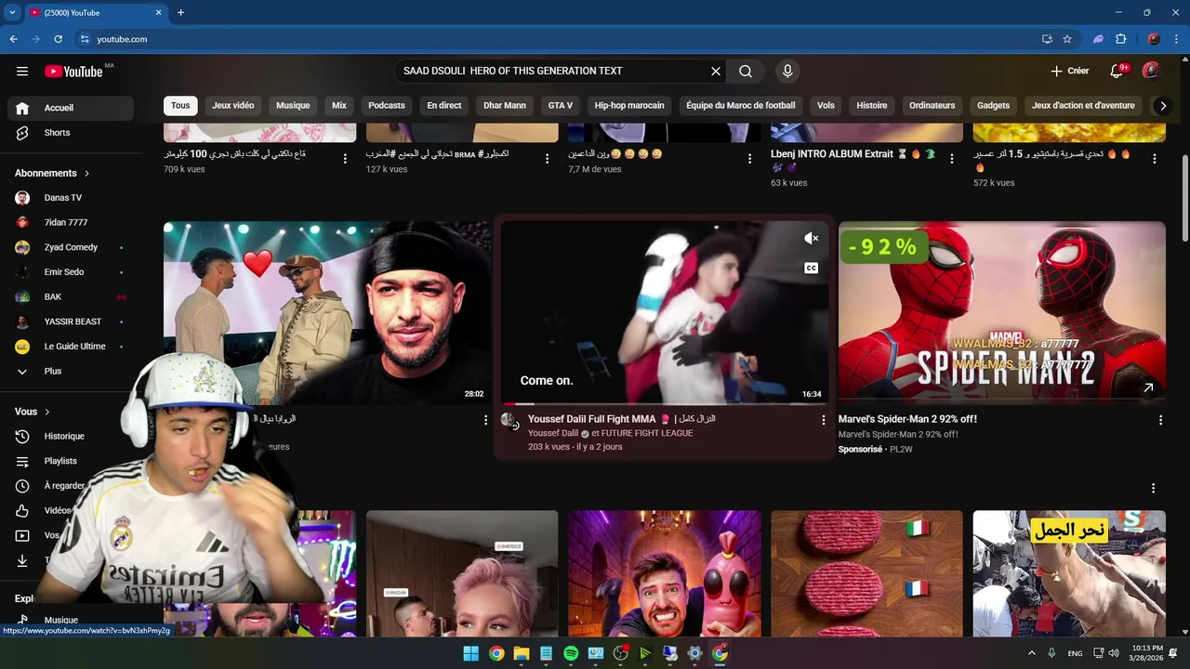The height and width of the screenshot is (669, 1190).
Task: Select the GTA V filter chip
Action: click(561, 106)
